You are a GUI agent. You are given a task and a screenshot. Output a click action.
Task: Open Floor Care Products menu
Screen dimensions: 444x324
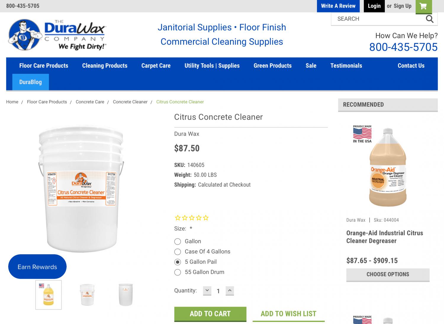coord(44,66)
